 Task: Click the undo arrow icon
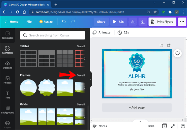coord(63,22)
